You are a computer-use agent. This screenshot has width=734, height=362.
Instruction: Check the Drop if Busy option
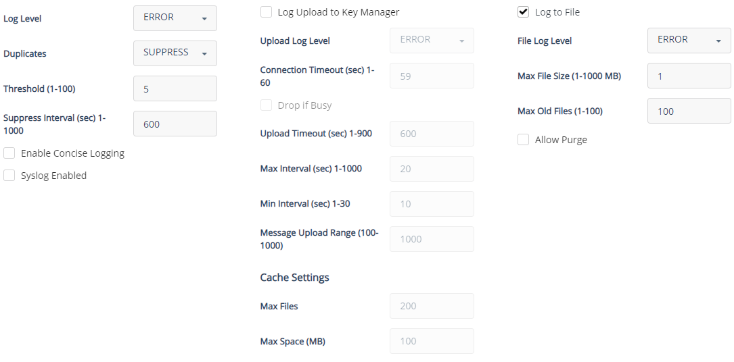coord(267,105)
